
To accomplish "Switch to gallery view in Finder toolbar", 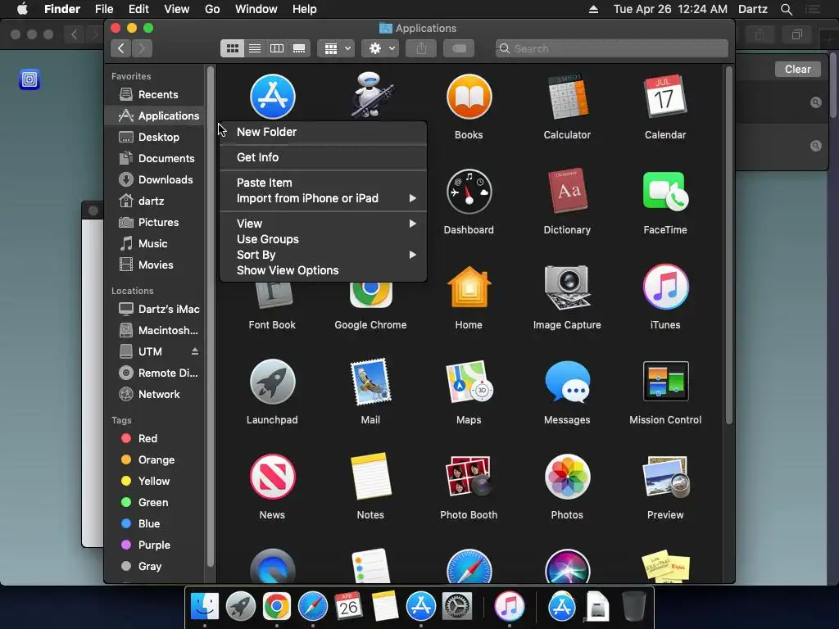I will pyautogui.click(x=299, y=48).
